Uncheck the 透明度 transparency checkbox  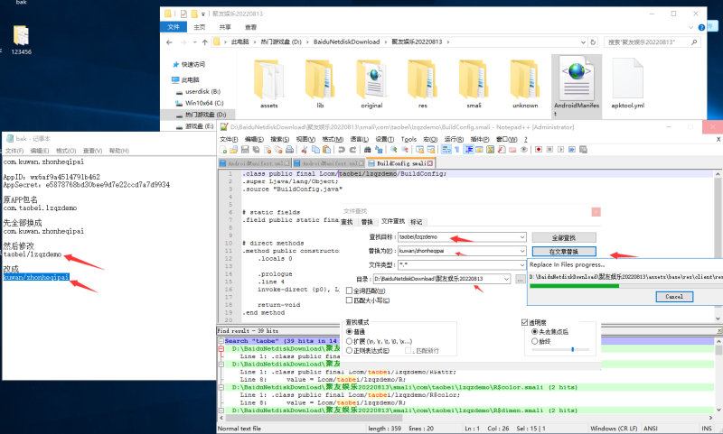click(525, 322)
